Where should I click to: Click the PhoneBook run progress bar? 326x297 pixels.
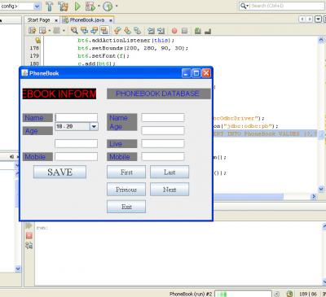(243, 294)
